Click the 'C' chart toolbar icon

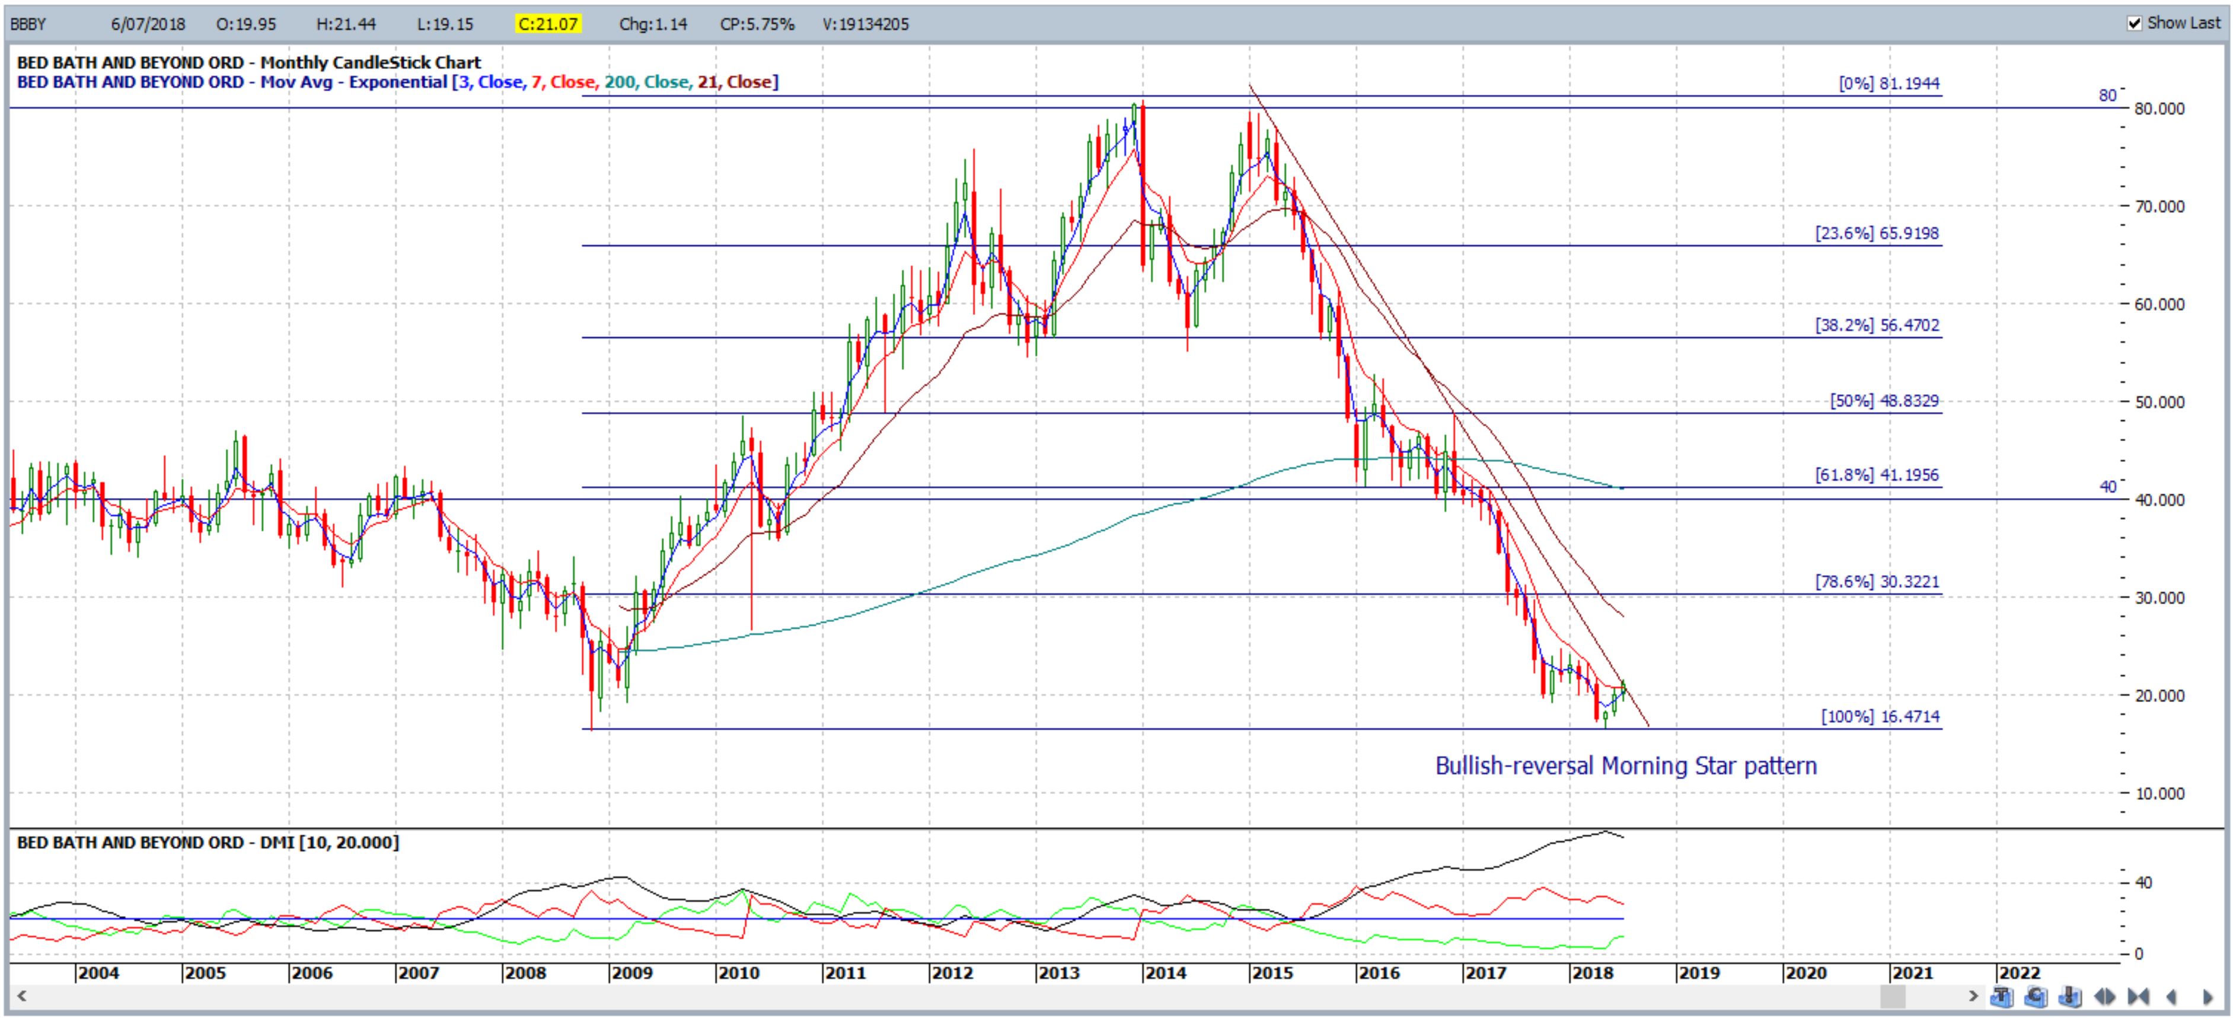coord(2036,996)
